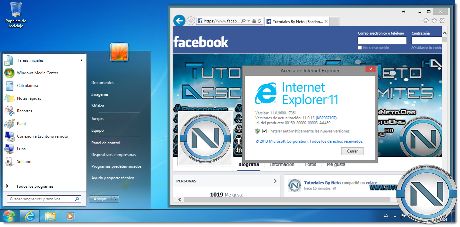Screen dimensions: 460x227
Task: Focus the Correo electrónico o teléfono field
Action: click(x=382, y=40)
